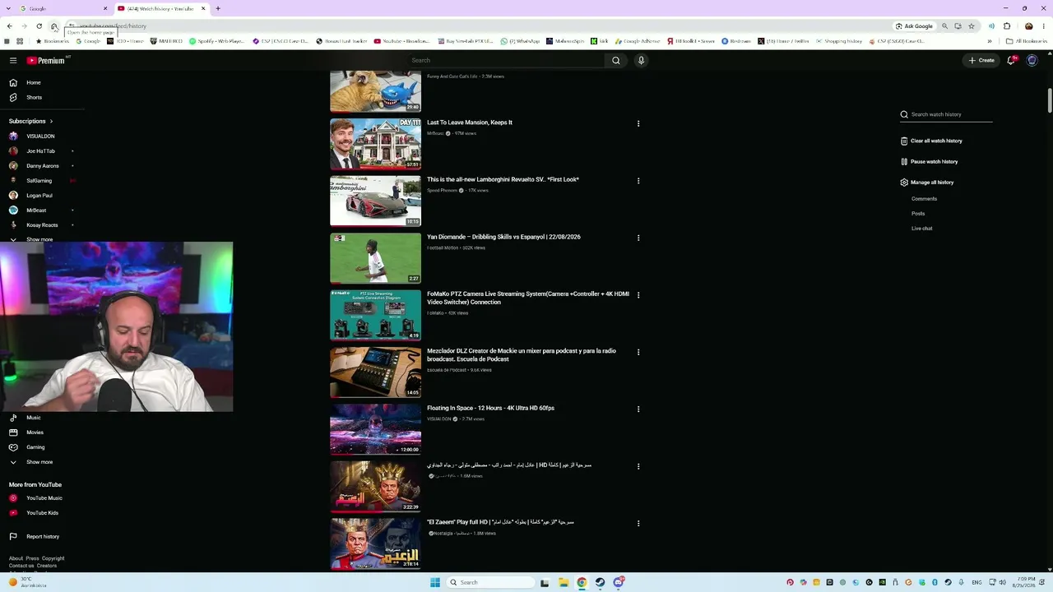1053x592 pixels.
Task: Open options menu for FoMaKo PTZ Camera video
Action: pos(638,295)
